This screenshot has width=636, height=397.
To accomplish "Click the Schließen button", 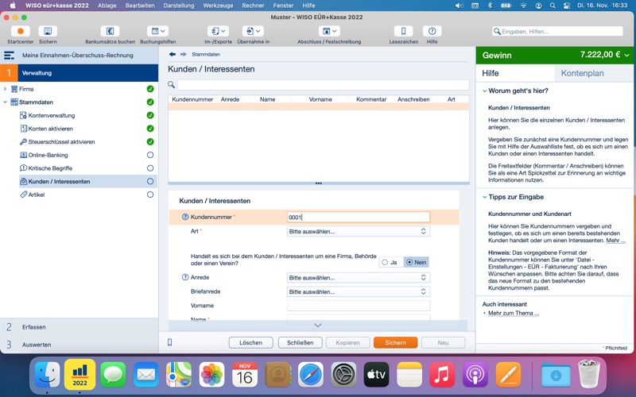I will [301, 343].
